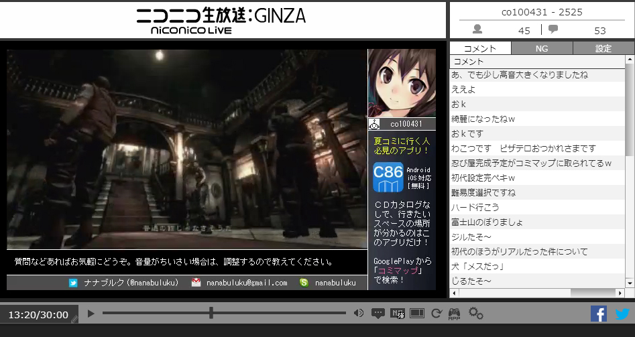The width and height of the screenshot is (635, 337).
Task: Click the Twitter bird icon in info bar
Action: (73, 283)
